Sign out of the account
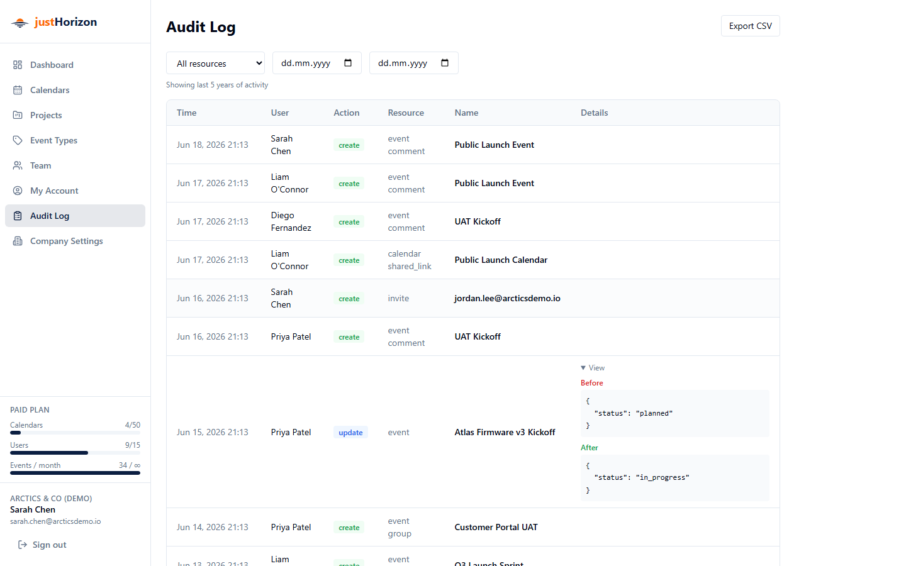 [x=42, y=545]
